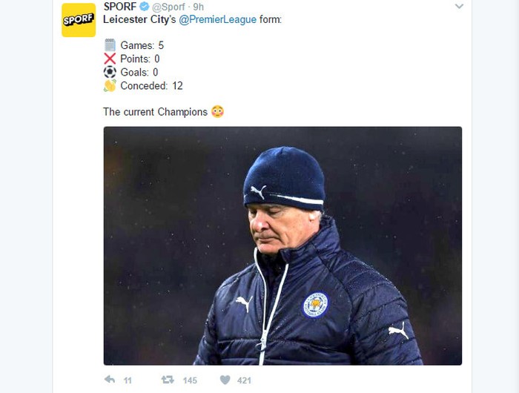This screenshot has width=519, height=393.
Task: Click the flushed face emoji after Champions
Action: tap(217, 111)
